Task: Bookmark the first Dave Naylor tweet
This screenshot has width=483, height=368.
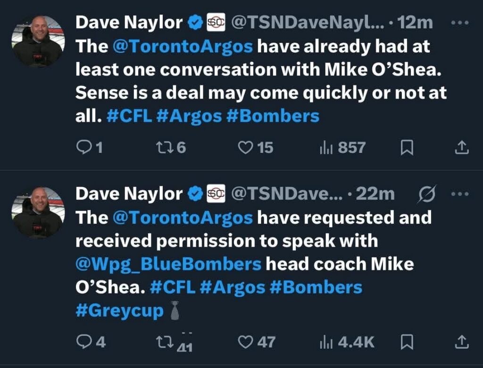Action: click(x=407, y=148)
